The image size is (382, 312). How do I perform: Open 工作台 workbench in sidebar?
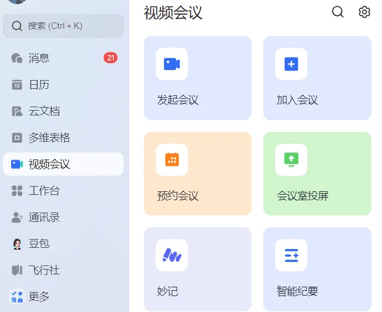[x=63, y=191]
